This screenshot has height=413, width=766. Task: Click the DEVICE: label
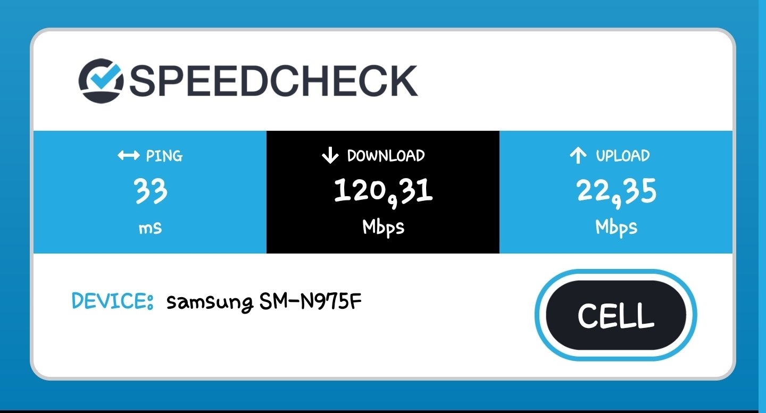click(x=113, y=301)
